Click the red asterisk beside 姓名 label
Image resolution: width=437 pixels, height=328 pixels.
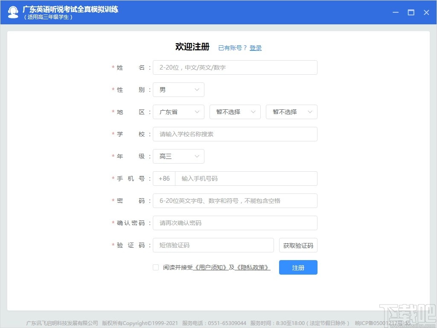(x=111, y=67)
